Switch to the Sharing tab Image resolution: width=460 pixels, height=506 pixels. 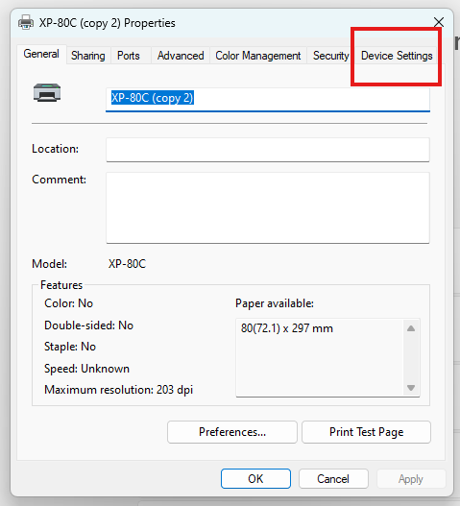click(88, 56)
